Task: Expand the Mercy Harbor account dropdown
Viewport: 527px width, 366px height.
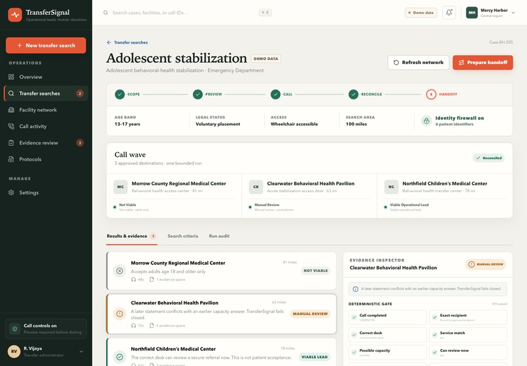Action: [513, 13]
